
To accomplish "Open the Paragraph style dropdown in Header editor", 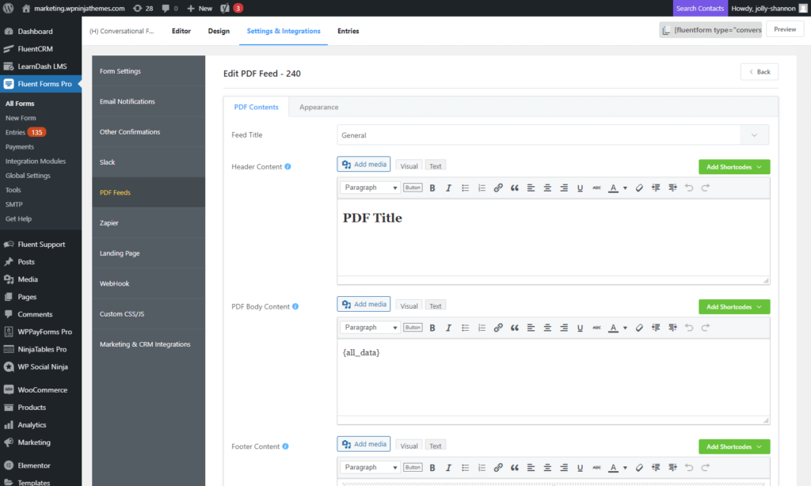I will [x=369, y=188].
